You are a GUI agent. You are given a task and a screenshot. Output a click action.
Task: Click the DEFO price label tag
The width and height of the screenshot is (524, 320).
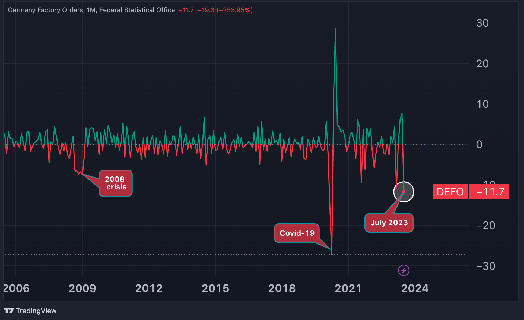click(x=450, y=192)
